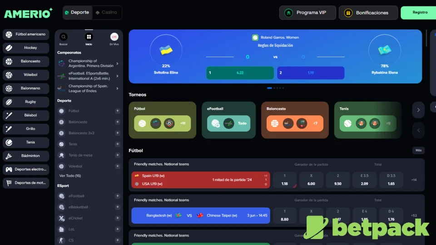Click the Buscar search icon
The image size is (436, 245).
click(64, 37)
